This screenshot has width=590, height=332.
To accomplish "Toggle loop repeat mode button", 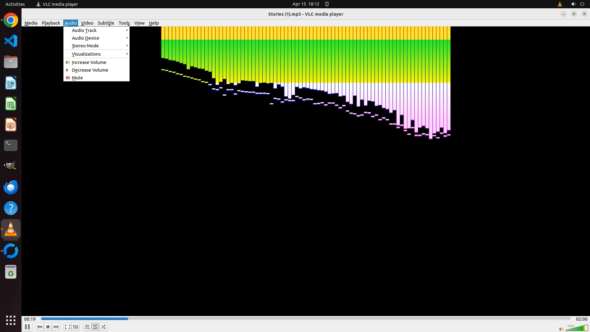I will (x=95, y=327).
